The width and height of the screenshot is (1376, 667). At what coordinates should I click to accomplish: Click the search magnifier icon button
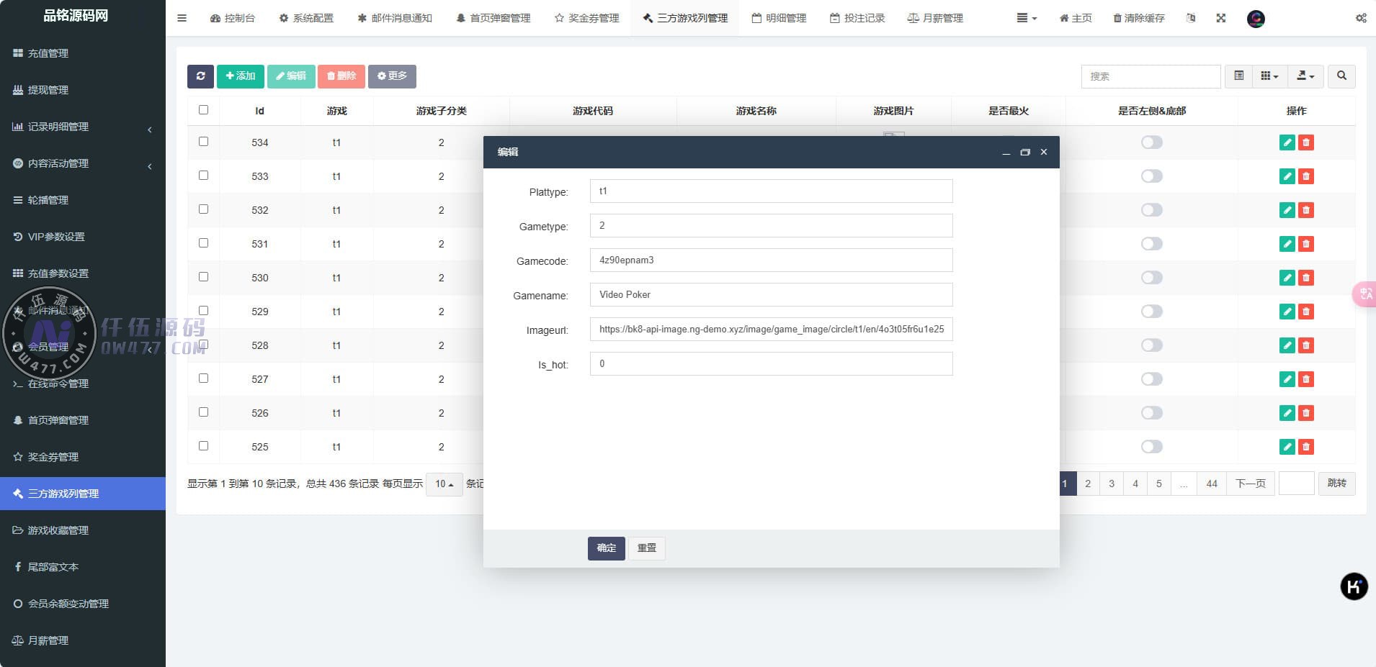pyautogui.click(x=1341, y=76)
